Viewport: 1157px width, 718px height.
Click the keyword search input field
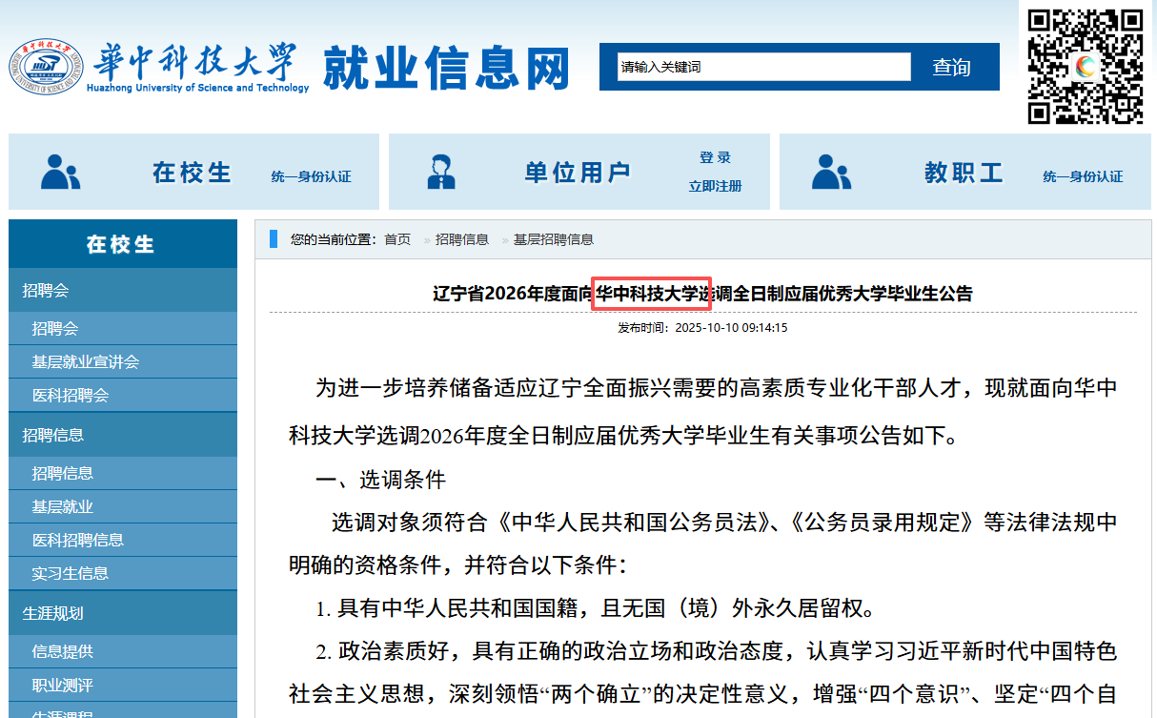762,67
